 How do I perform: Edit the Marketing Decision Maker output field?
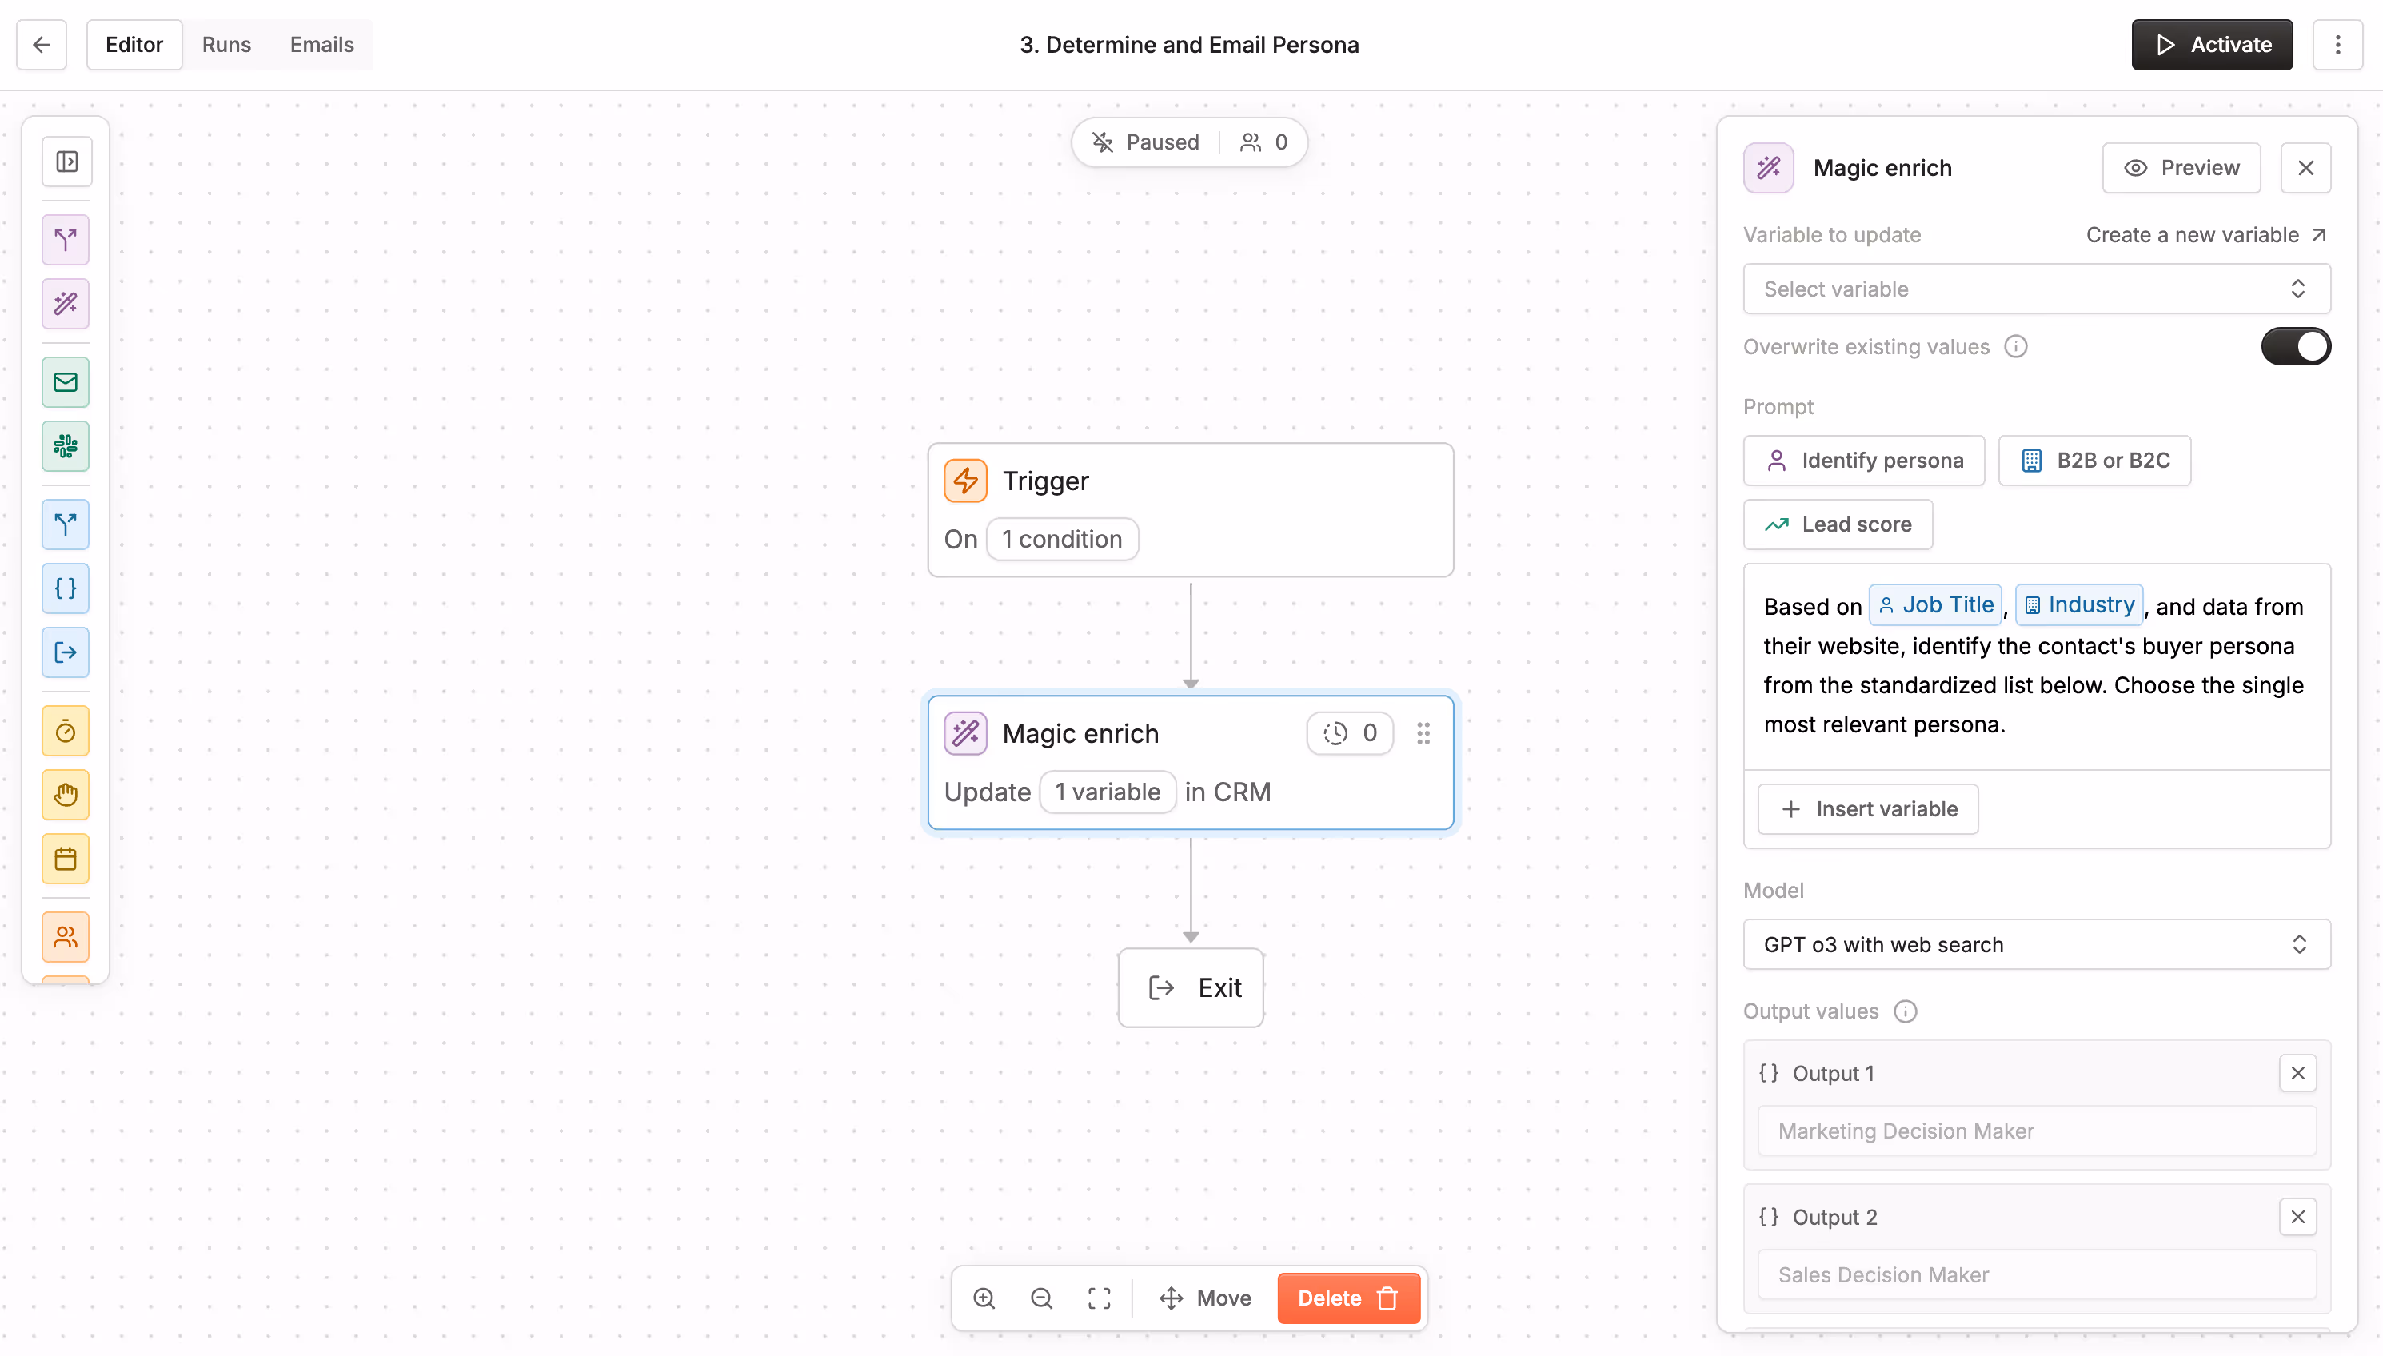tap(2034, 1131)
